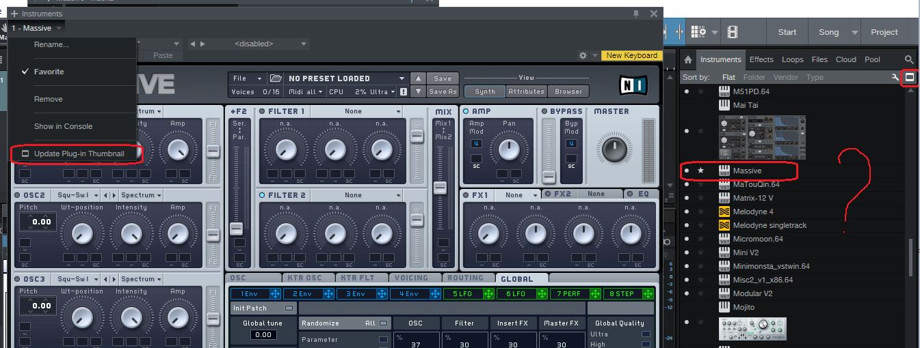Toggle BYPASS section LED
The image size is (920, 348).
pos(545,111)
